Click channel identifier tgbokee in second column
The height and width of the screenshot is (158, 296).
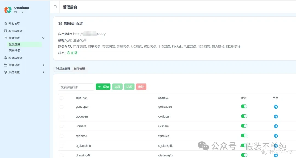164,136
